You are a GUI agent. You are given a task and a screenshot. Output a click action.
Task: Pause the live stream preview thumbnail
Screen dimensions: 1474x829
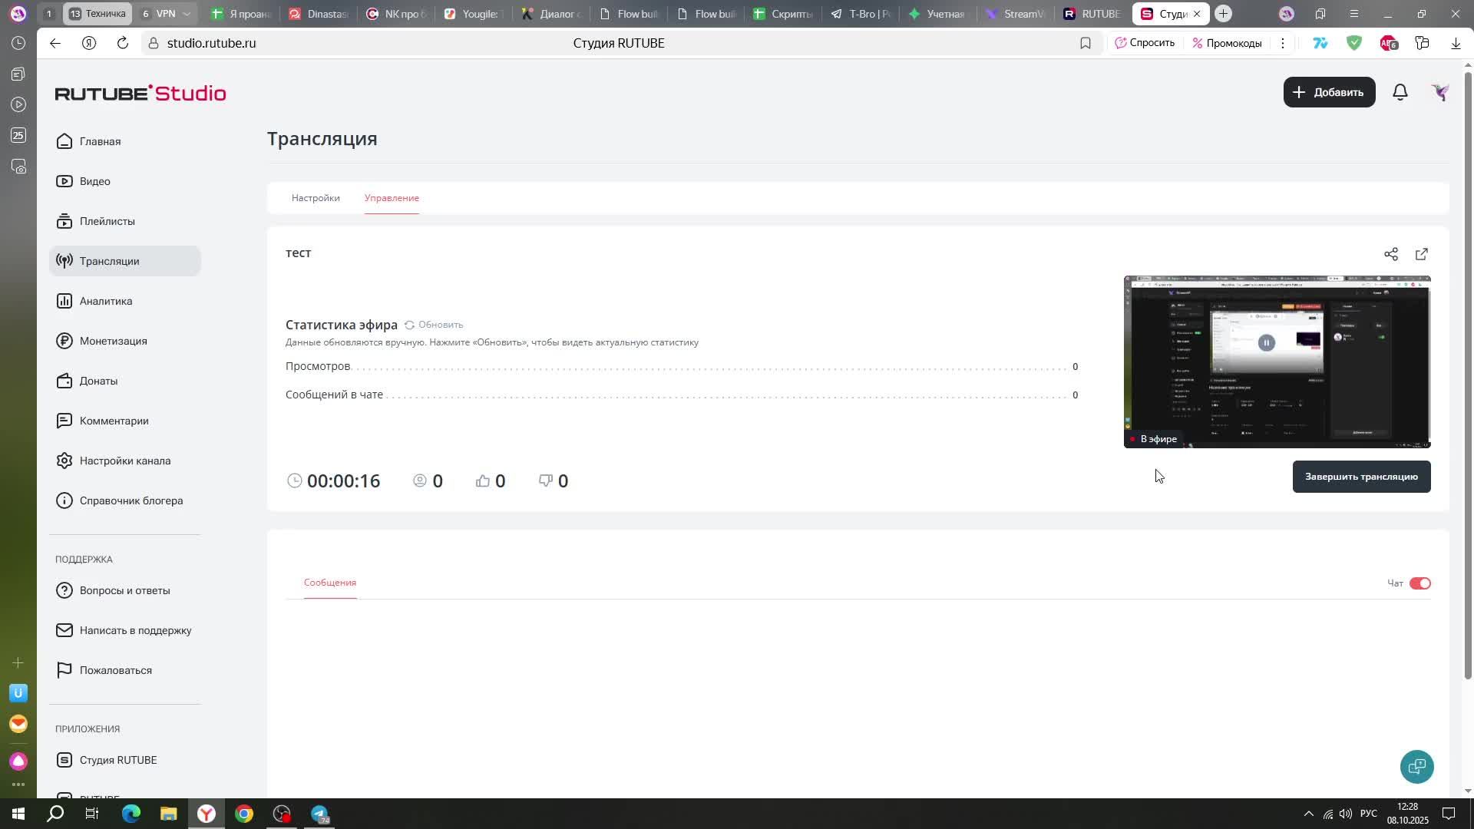coord(1266,343)
